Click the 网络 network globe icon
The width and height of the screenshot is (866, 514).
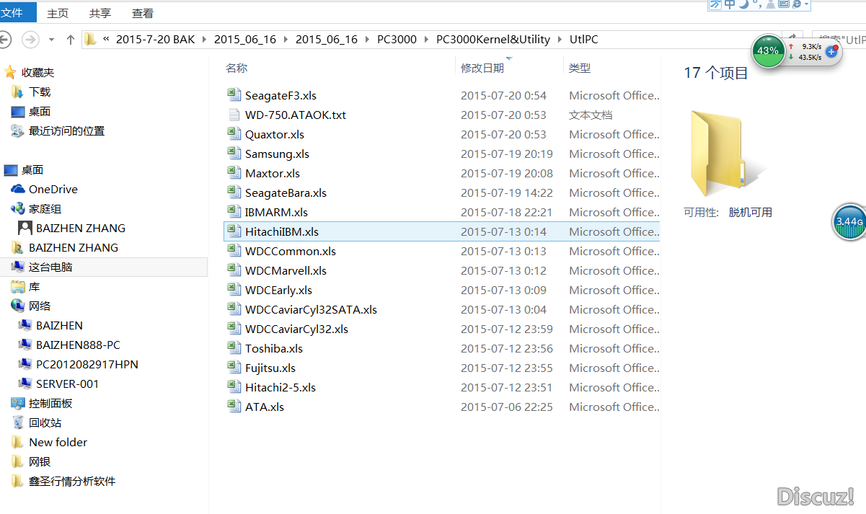17,306
